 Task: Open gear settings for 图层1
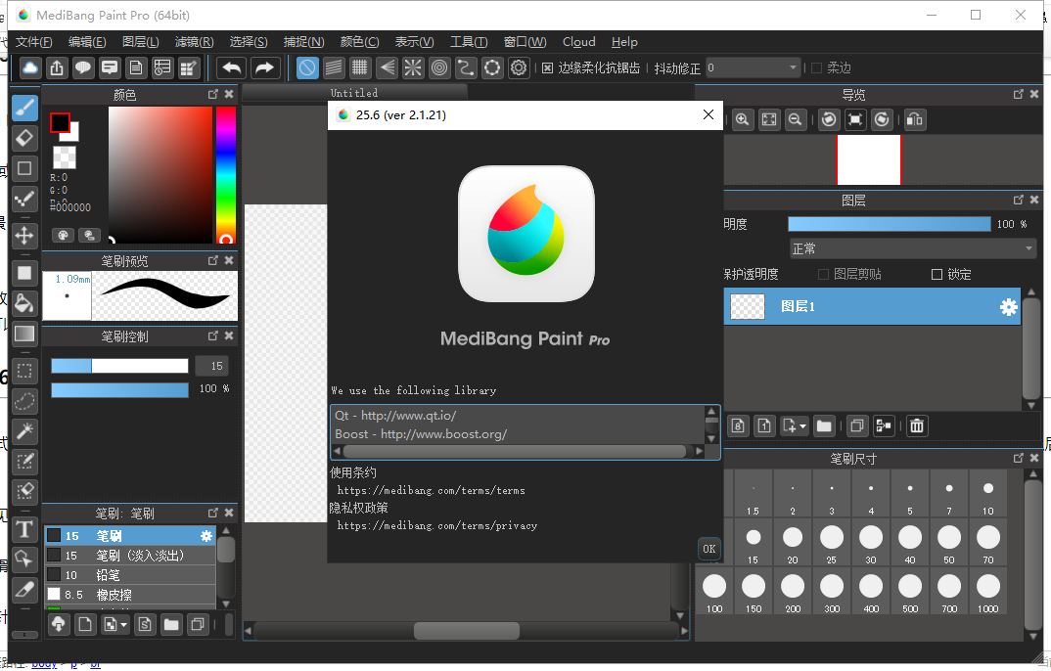pos(1009,307)
